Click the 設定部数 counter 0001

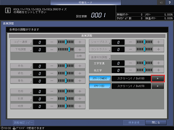coord(98,15)
